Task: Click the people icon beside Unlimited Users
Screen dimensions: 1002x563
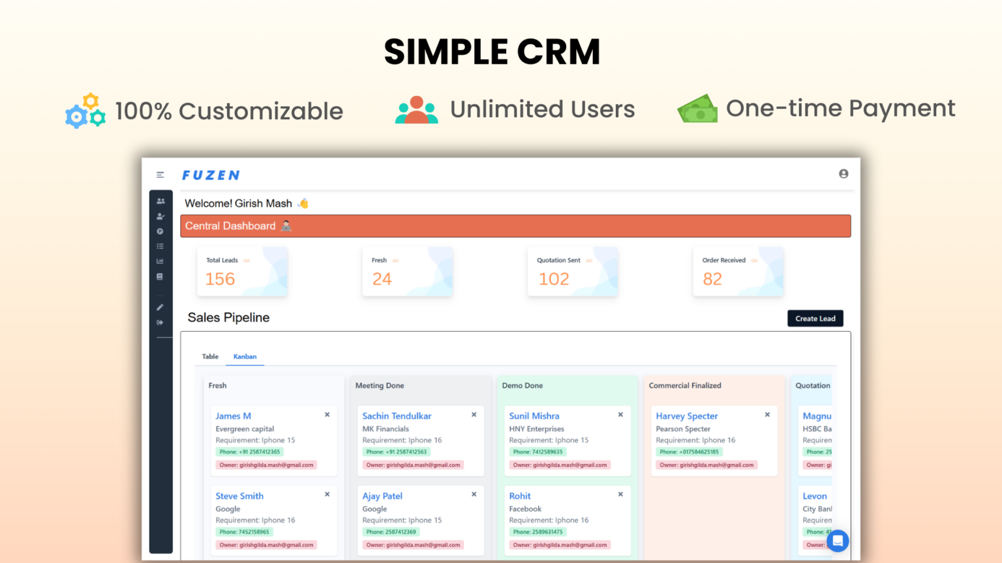Action: 417,109
